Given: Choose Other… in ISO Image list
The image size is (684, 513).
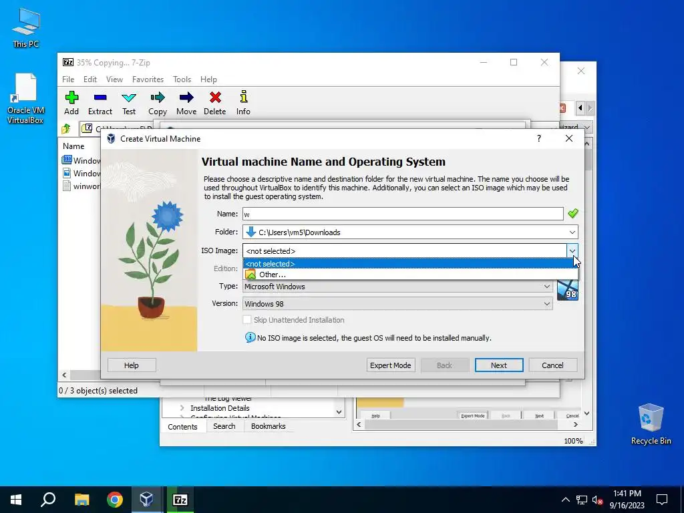Looking at the screenshot, I should (x=410, y=275).
